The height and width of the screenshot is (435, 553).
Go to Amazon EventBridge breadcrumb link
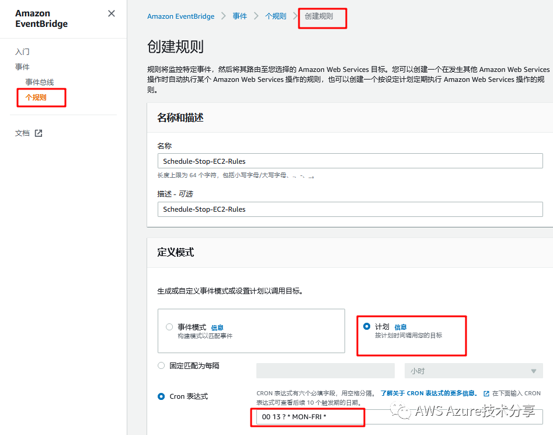click(180, 16)
